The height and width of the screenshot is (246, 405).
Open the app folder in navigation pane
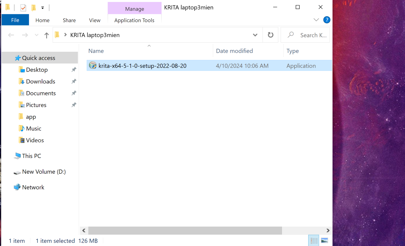(x=31, y=117)
